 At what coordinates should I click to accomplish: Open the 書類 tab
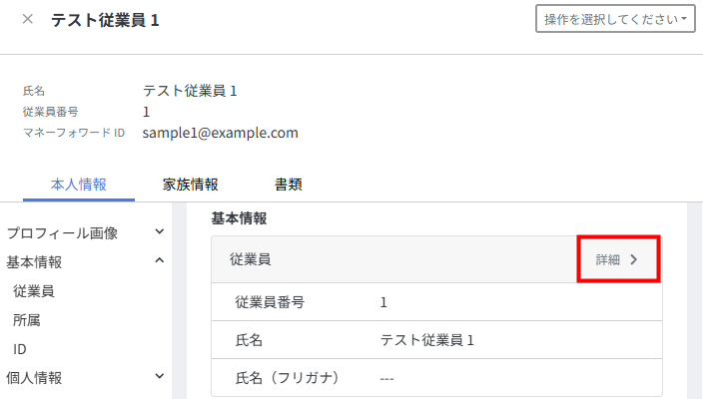click(289, 184)
